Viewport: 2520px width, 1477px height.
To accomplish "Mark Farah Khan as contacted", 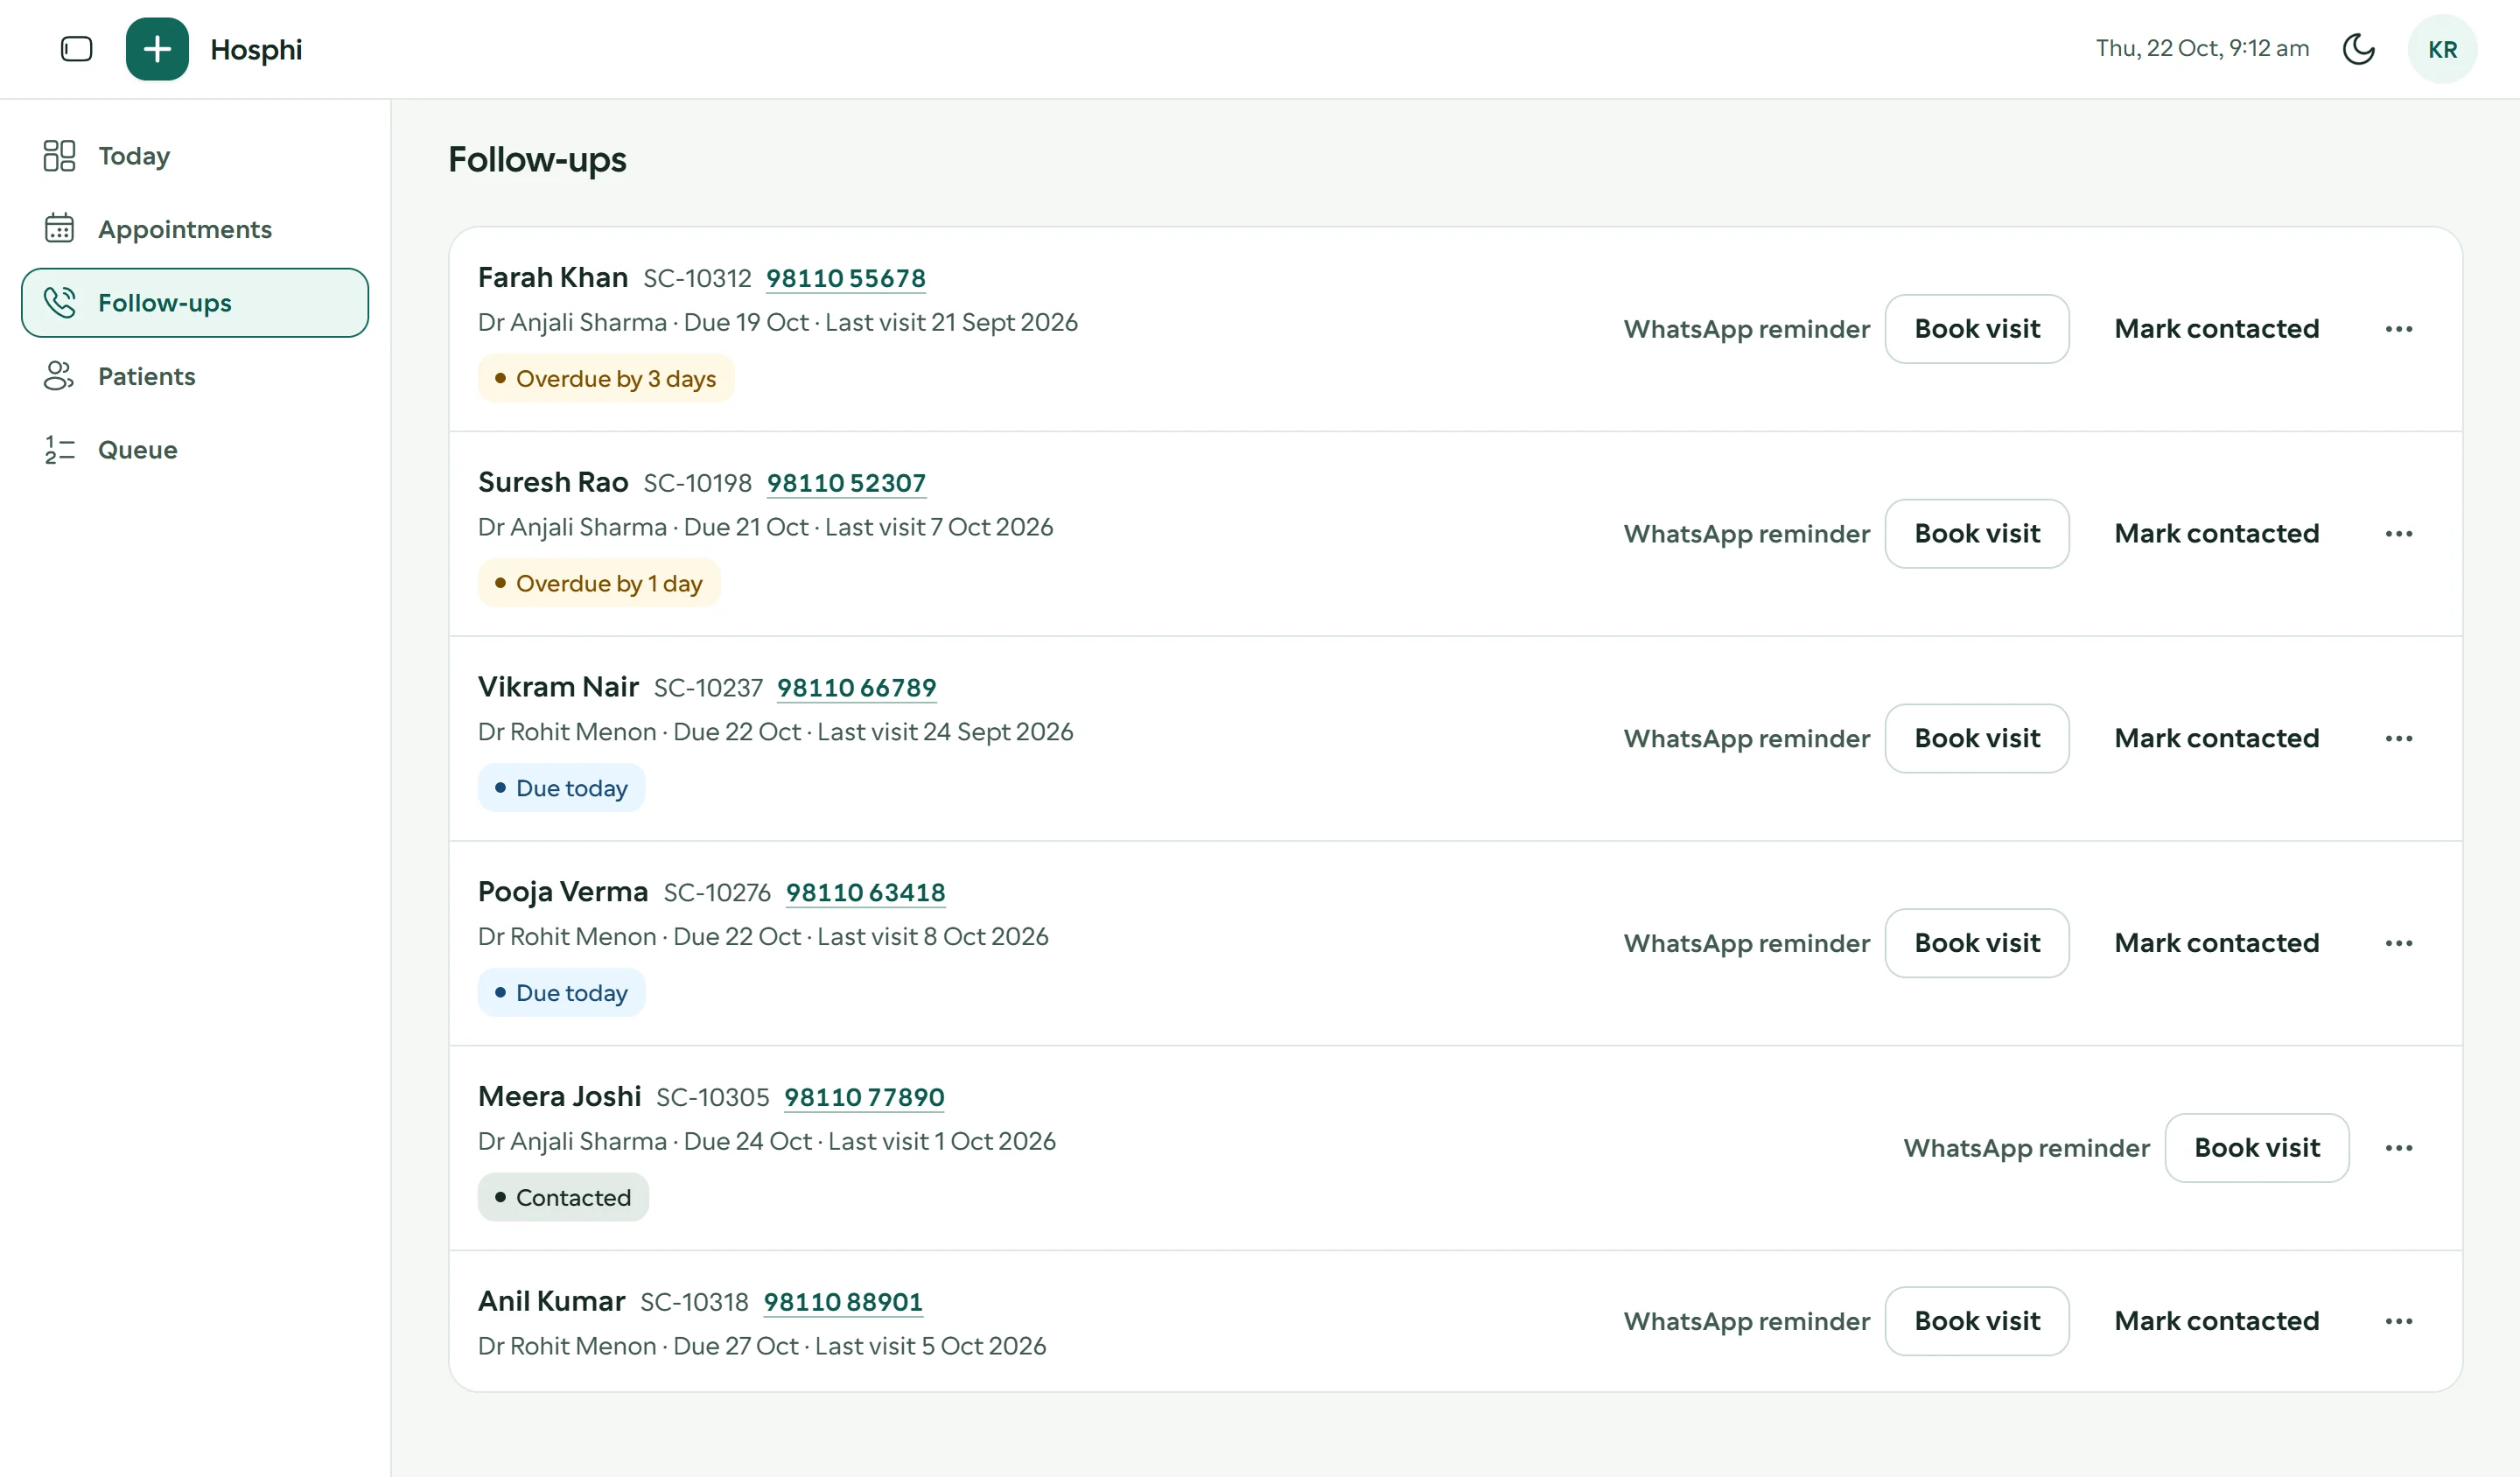I will 2216,329.
